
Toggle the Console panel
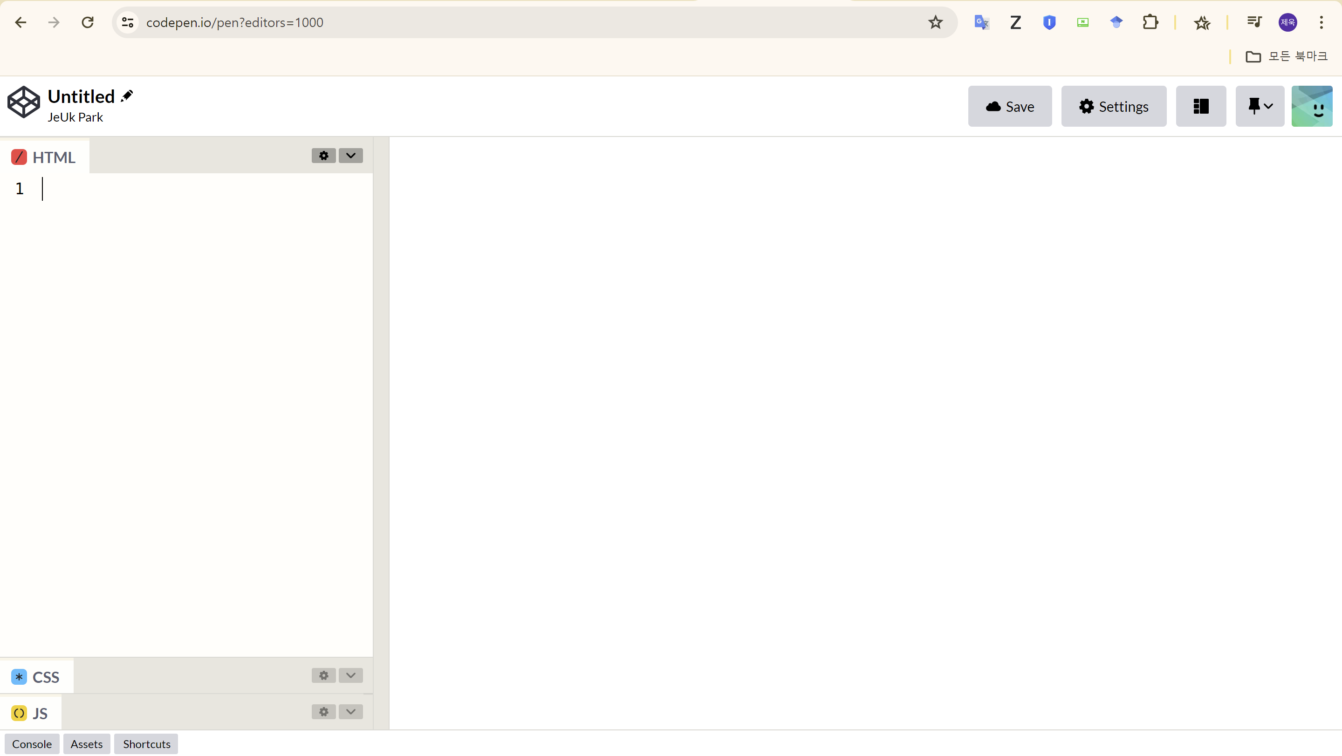tap(32, 744)
